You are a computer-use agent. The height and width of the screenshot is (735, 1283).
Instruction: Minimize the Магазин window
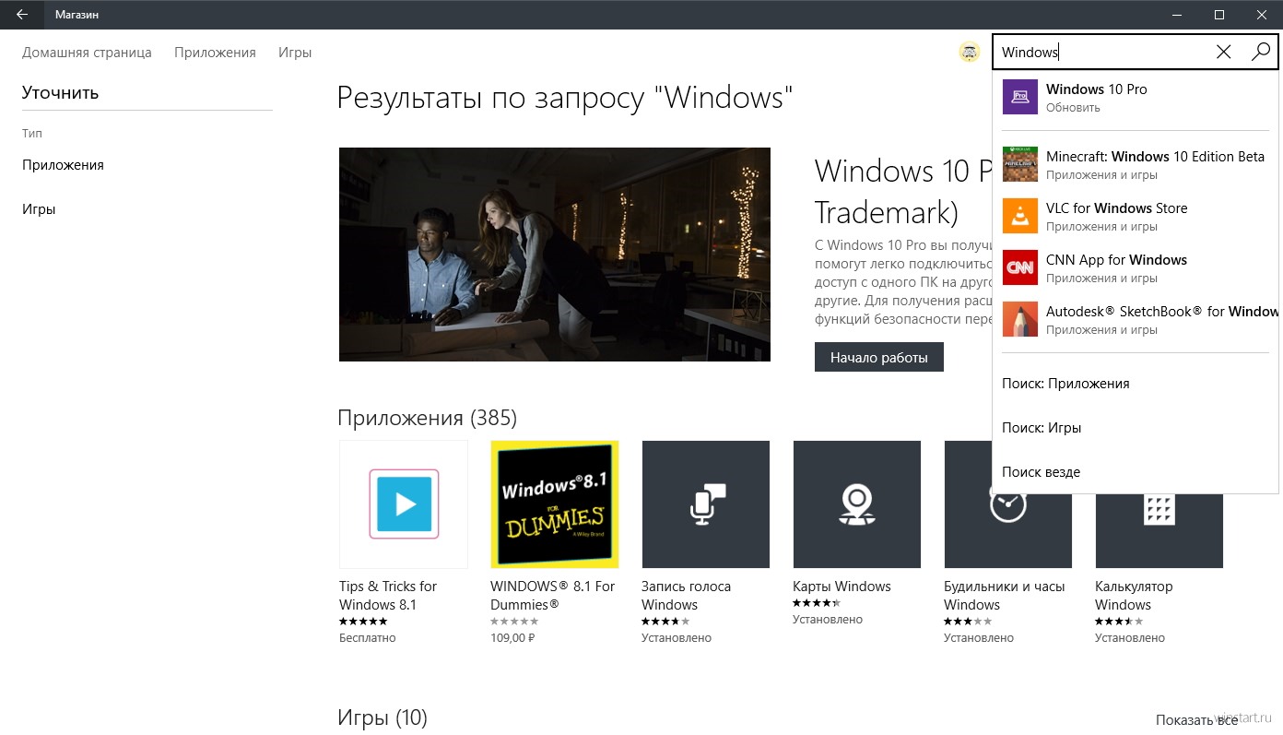coord(1177,15)
